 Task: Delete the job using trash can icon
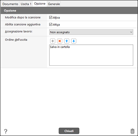tap(132, 131)
